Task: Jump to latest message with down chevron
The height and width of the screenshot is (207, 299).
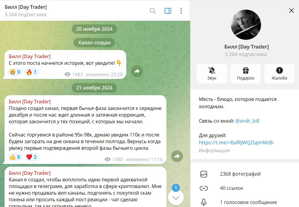Action: 176,197
